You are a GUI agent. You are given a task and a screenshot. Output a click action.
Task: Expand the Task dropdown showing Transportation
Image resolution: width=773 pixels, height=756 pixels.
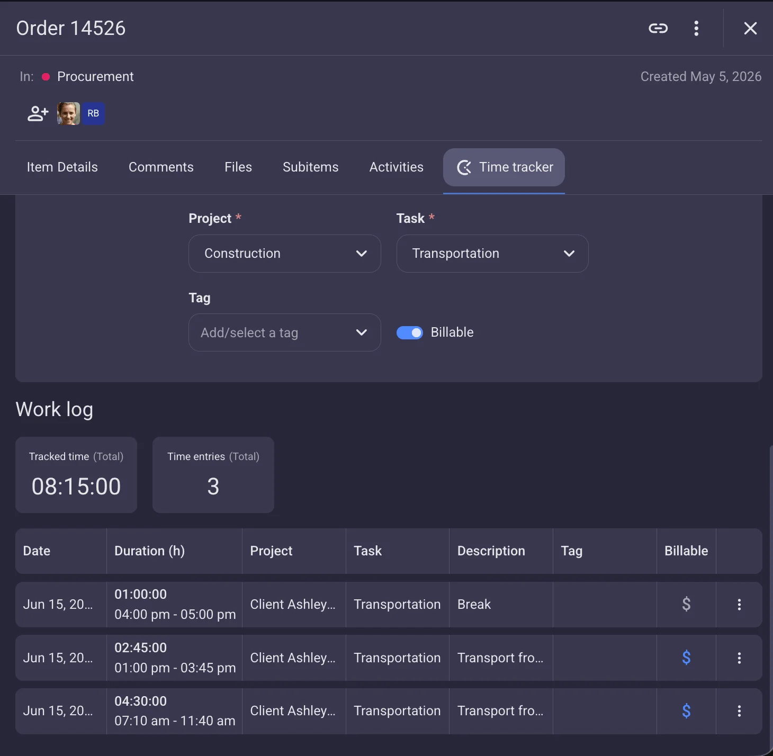492,254
